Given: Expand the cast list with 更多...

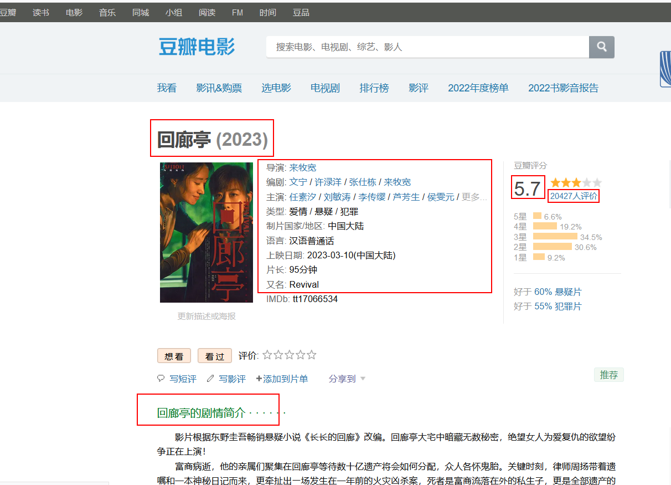Looking at the screenshot, I should pos(474,197).
